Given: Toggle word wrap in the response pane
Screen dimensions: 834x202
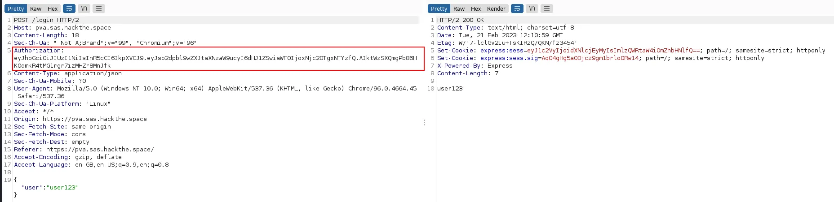Looking at the screenshot, I should (x=517, y=9).
